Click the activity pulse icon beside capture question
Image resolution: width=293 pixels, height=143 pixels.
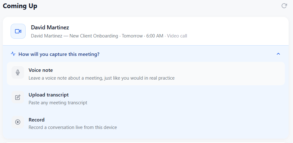point(13,54)
